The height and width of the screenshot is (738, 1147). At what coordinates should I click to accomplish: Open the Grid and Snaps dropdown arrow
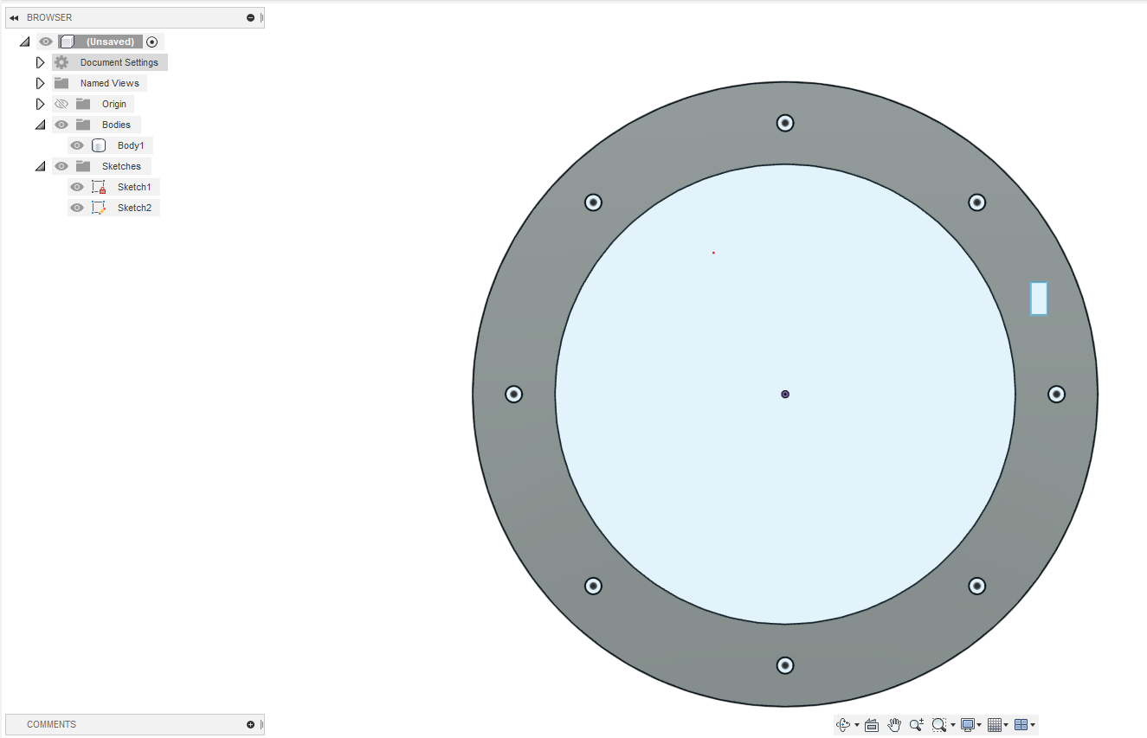pyautogui.click(x=1006, y=725)
